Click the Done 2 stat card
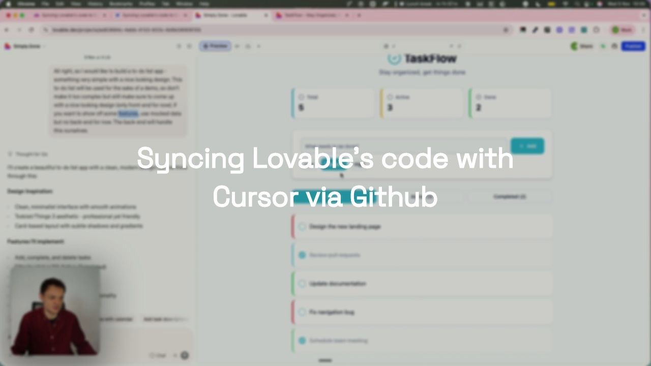Image resolution: width=651 pixels, height=366 pixels. pos(510,103)
